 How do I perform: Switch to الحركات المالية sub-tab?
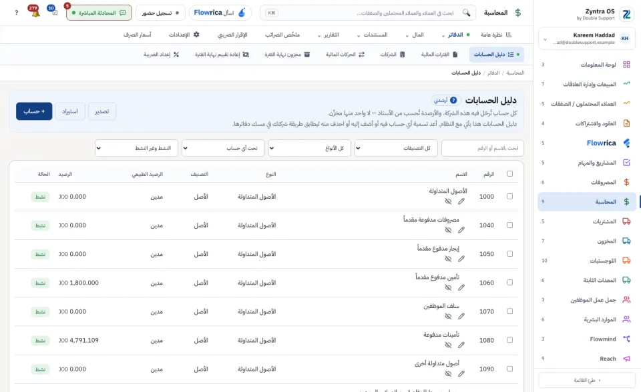coord(345,54)
